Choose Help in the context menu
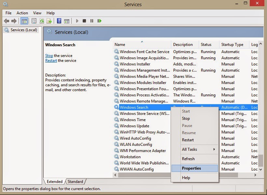This screenshot has height=195, width=267. pyautogui.click(x=195, y=178)
